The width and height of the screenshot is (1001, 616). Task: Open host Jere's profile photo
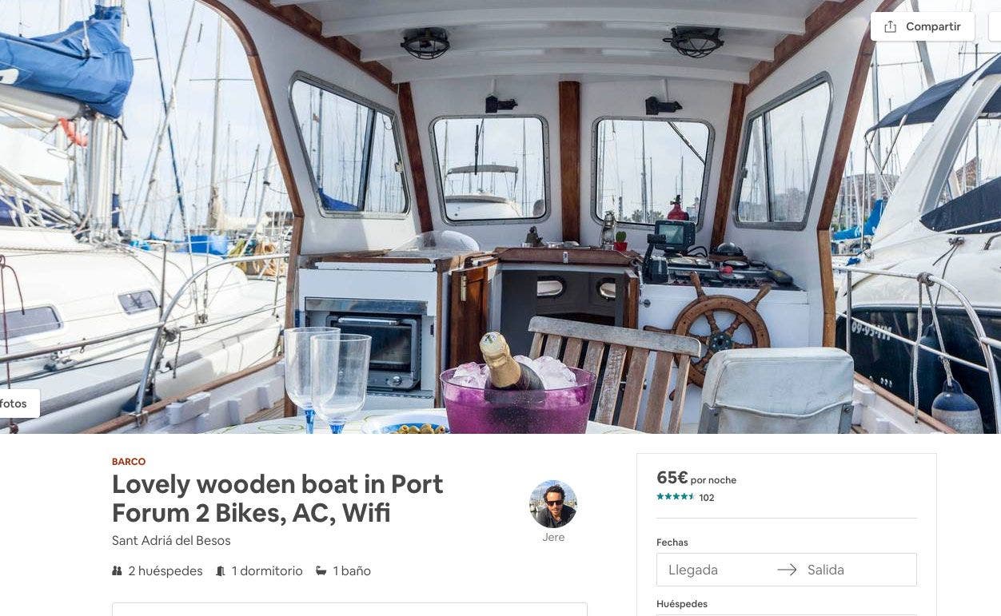pyautogui.click(x=553, y=503)
